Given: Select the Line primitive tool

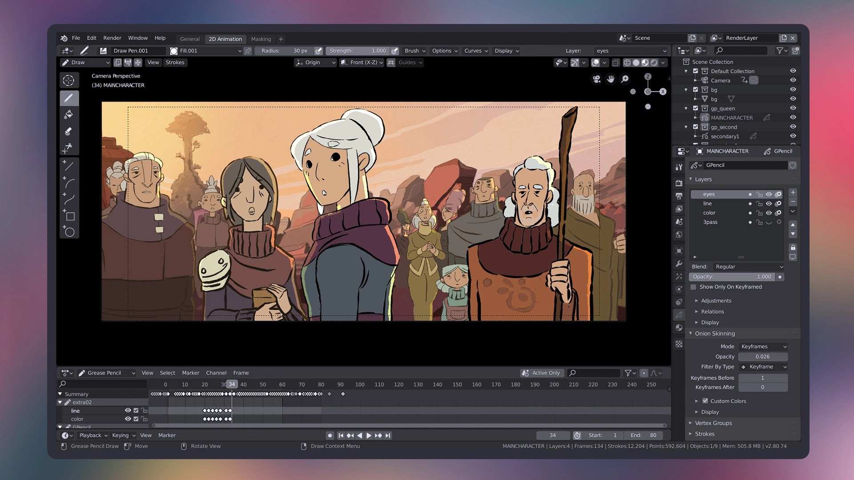Looking at the screenshot, I should 69,166.
